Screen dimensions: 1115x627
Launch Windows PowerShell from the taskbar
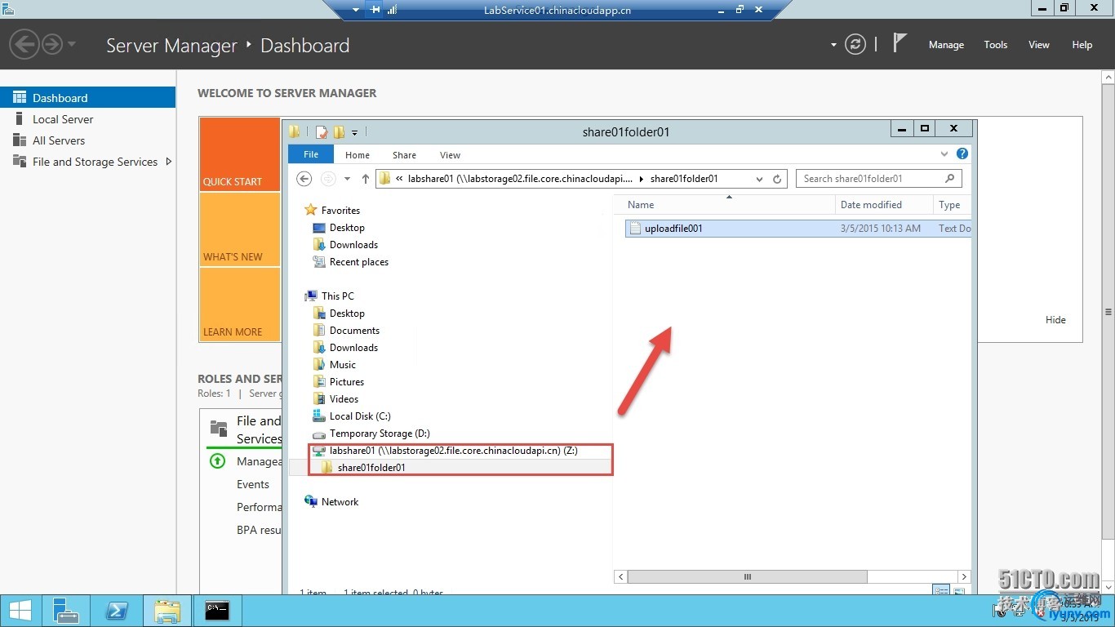coord(118,611)
